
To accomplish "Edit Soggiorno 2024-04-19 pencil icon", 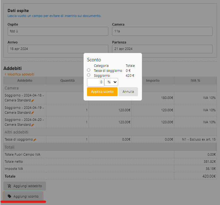I will point(33,113).
